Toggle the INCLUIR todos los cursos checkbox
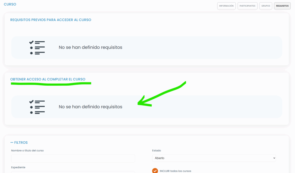The image size is (295, 173). [x=155, y=171]
